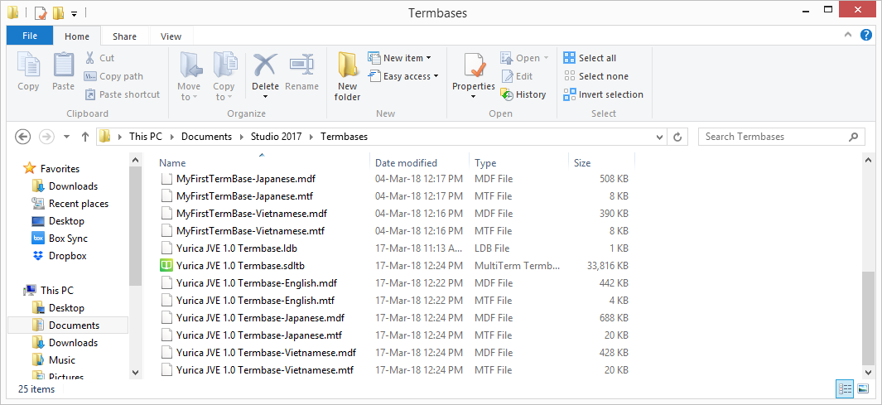Click the Properties icon

[474, 65]
